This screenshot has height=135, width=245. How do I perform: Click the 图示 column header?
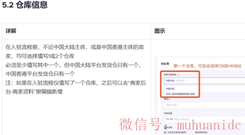[160, 31]
